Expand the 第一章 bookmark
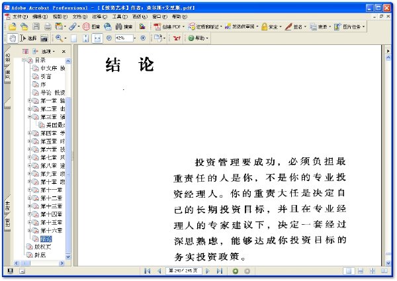Viewport: 397px width, 281px height. (x=30, y=100)
